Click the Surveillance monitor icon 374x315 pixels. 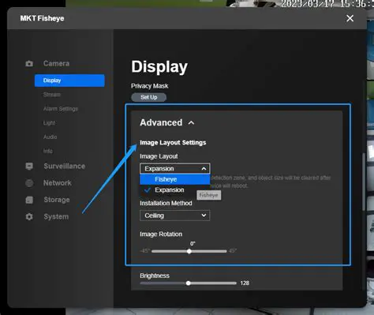[x=29, y=166]
